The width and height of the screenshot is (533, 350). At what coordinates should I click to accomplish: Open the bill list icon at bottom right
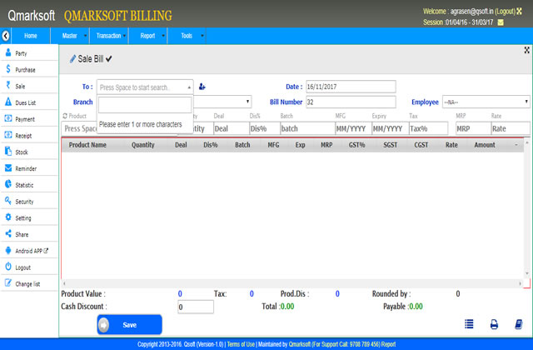(469, 324)
